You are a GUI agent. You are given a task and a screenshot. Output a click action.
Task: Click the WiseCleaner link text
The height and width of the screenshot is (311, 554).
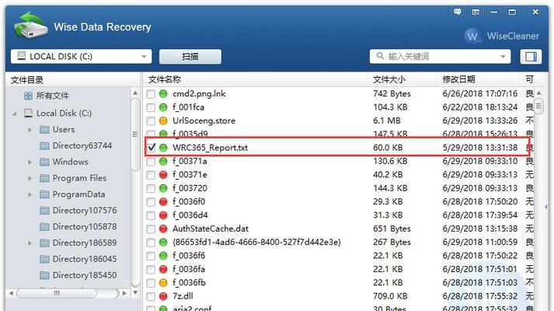513,36
